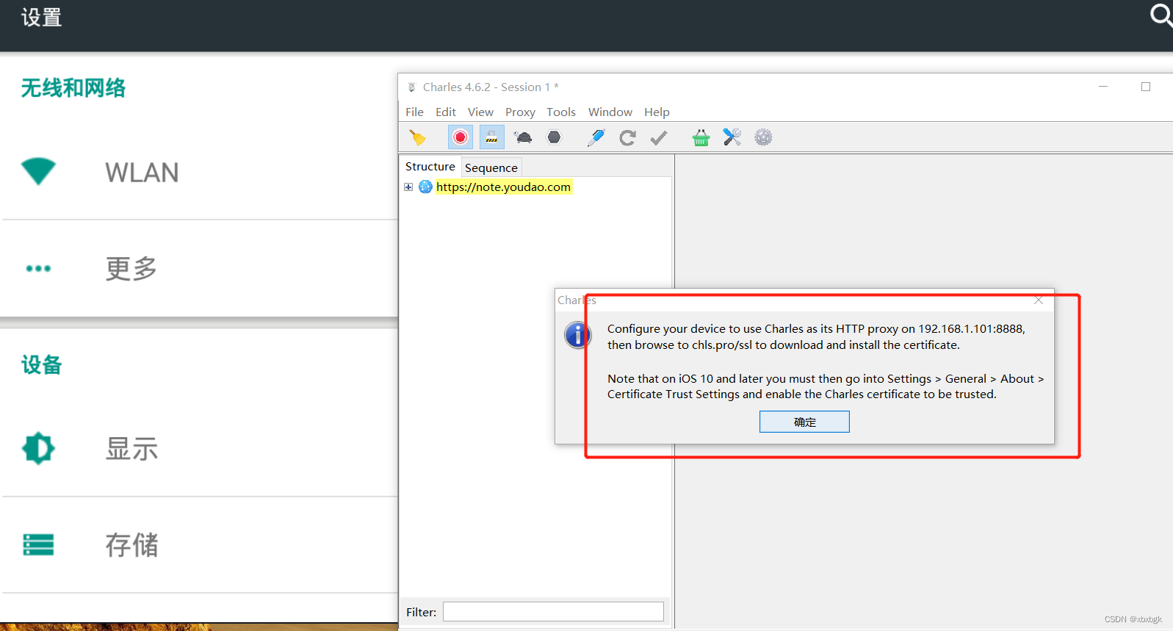The image size is (1173, 631).
Task: Tap the brightness icon next to 显示
Action: pos(38,448)
